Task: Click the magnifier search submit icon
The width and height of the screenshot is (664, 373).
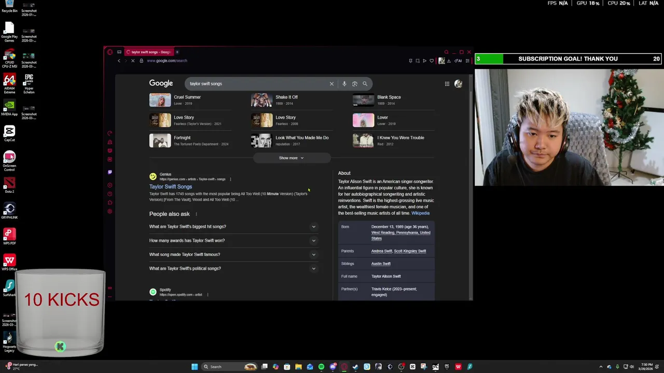Action: click(365, 83)
